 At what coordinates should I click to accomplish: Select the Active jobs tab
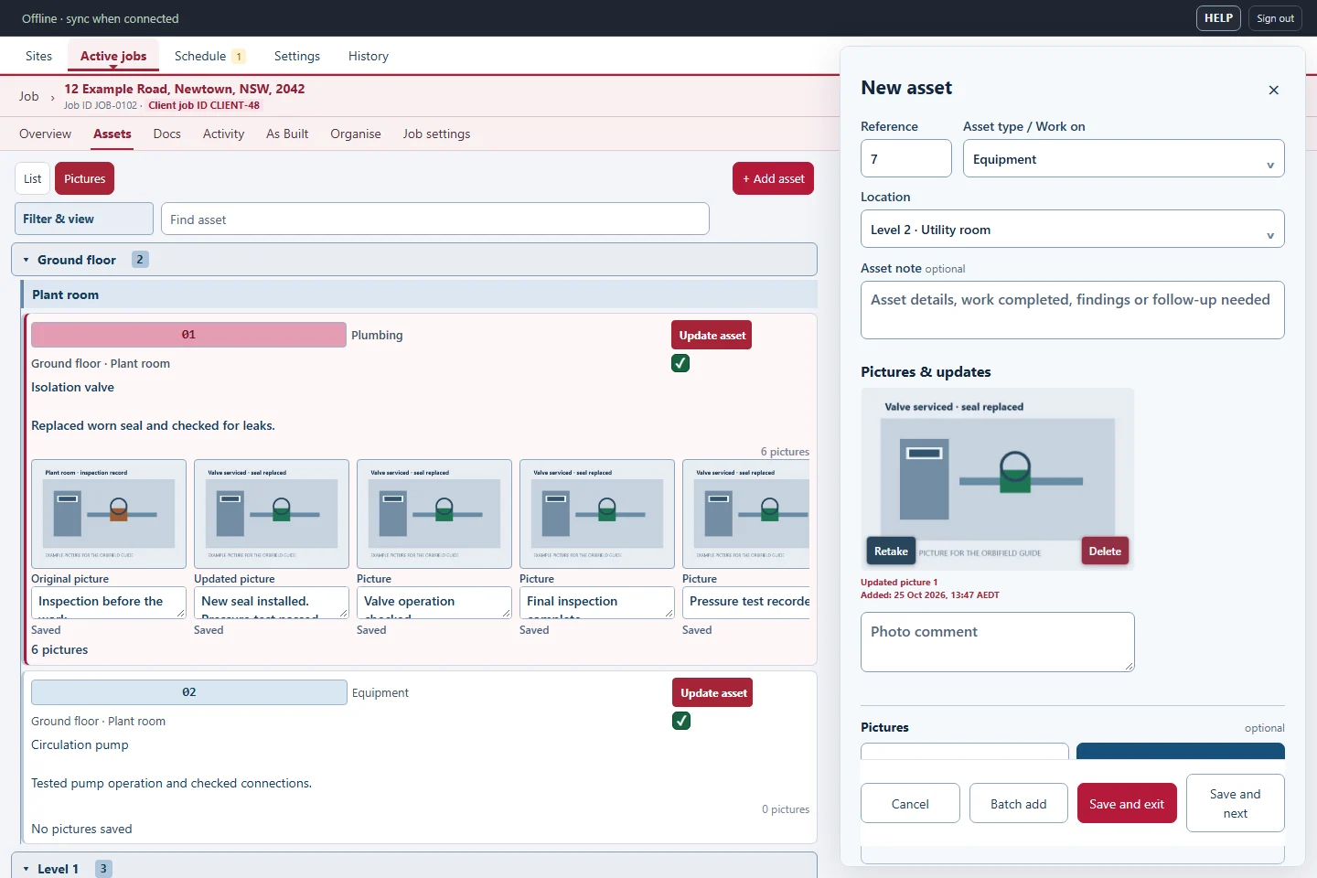(113, 56)
